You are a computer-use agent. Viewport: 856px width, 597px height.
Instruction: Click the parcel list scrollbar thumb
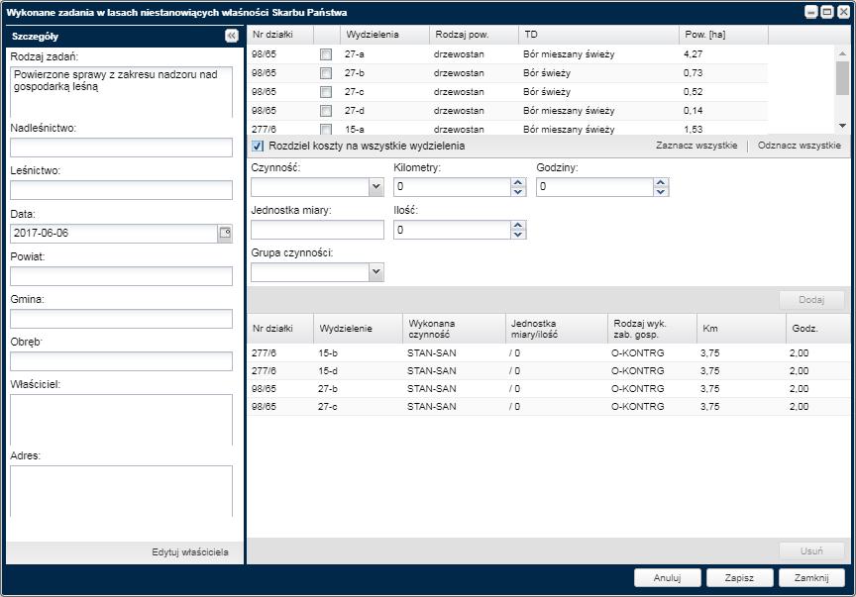[842, 78]
